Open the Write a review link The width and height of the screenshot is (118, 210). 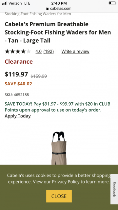(x=75, y=52)
